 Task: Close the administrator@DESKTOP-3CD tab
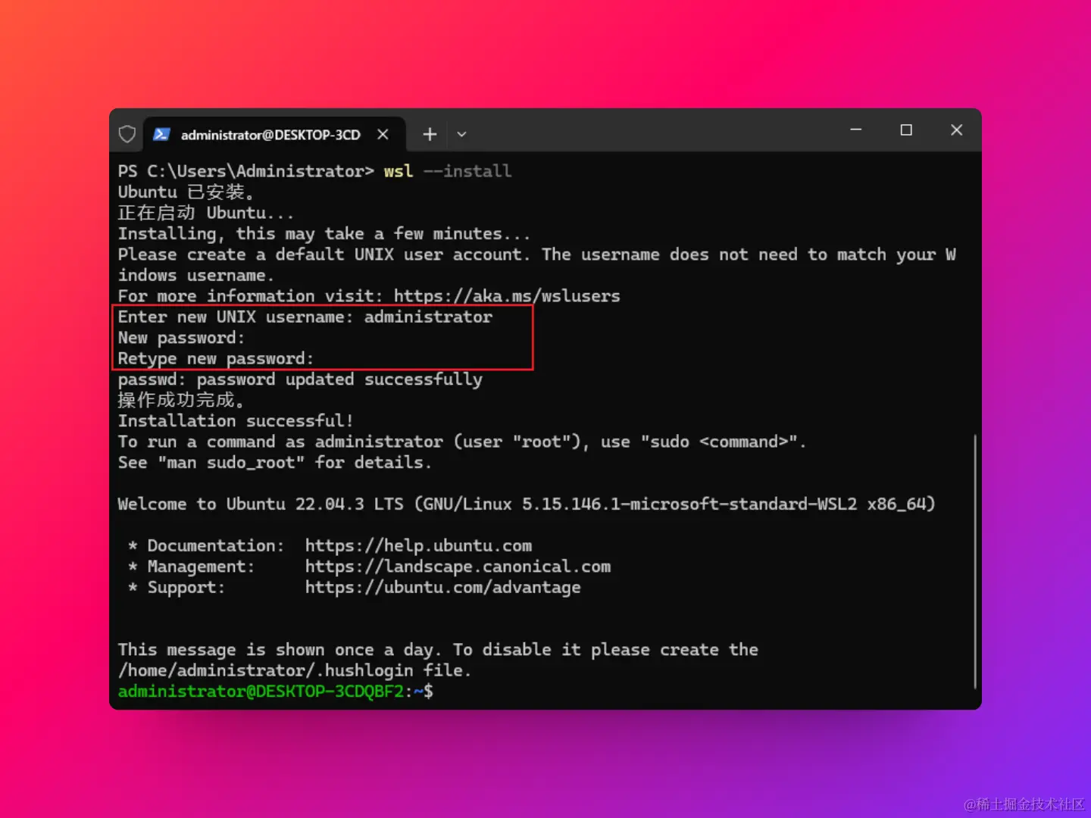point(383,134)
